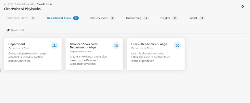Click the 5 badge on Onboarding
The width and height of the screenshot is (250, 103).
146,18
